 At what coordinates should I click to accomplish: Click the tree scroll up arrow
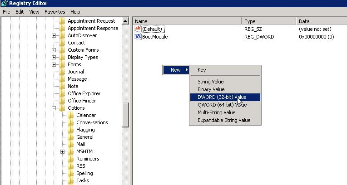(125, 21)
